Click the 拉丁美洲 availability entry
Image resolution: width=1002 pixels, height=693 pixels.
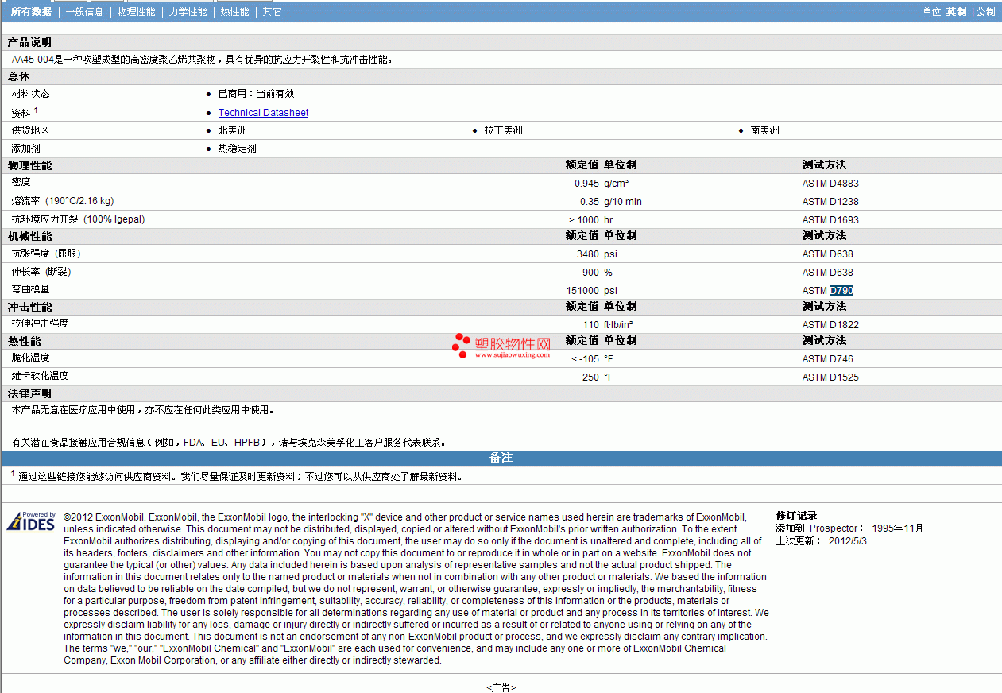click(504, 130)
